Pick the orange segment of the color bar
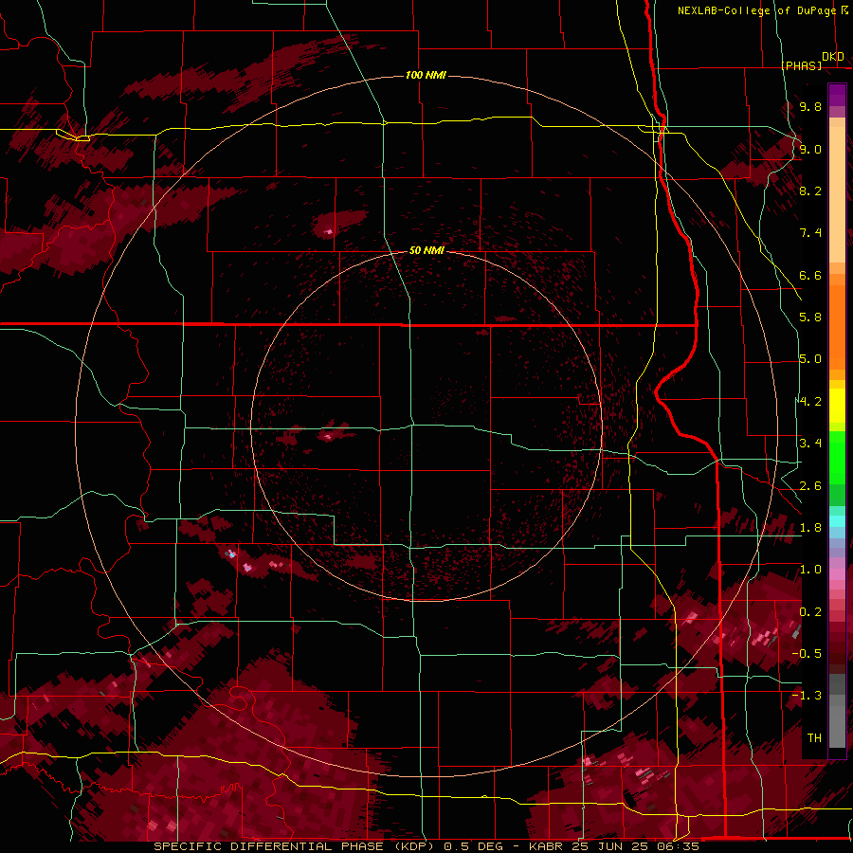 point(837,326)
